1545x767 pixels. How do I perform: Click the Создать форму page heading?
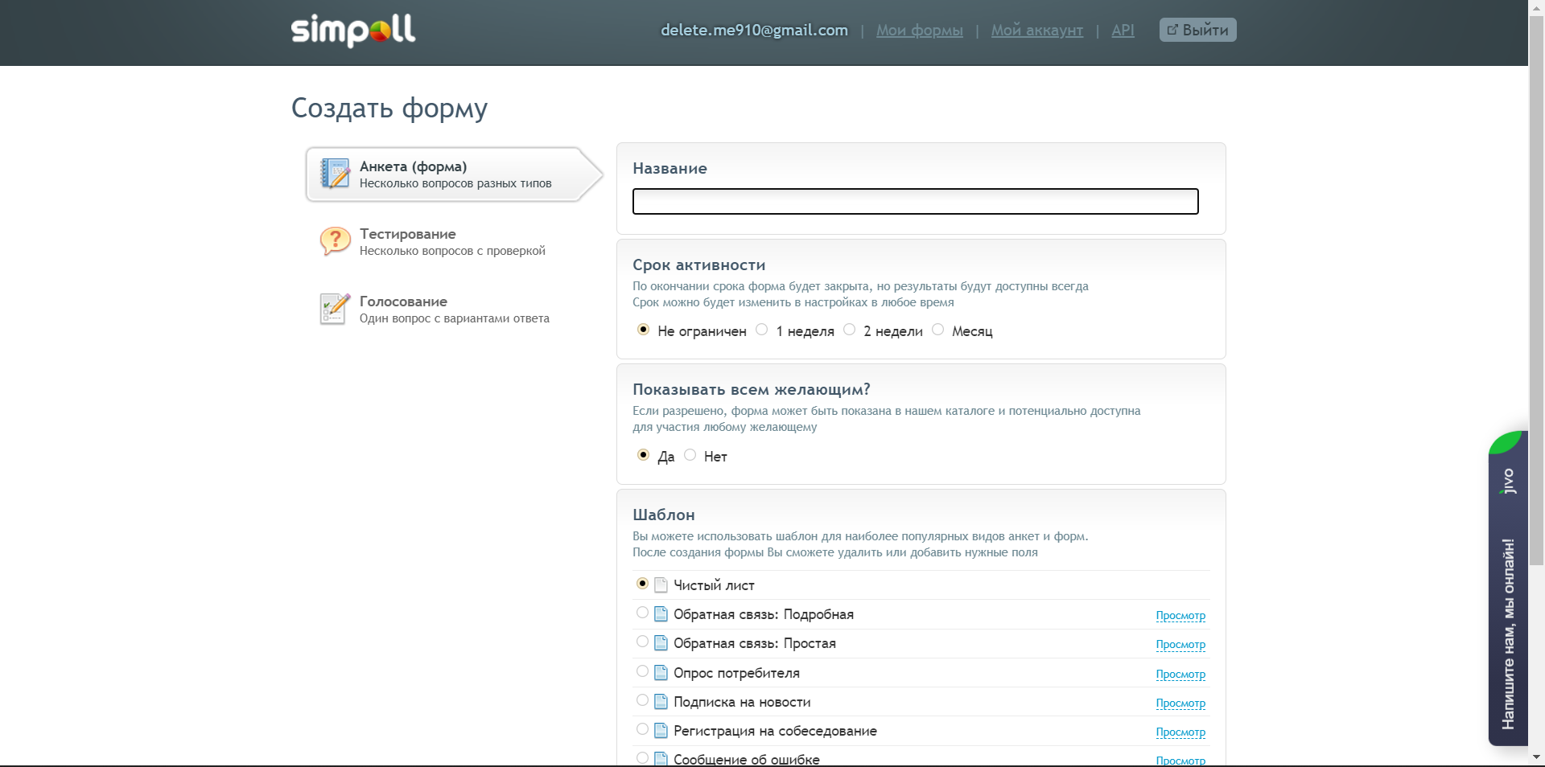coord(389,109)
